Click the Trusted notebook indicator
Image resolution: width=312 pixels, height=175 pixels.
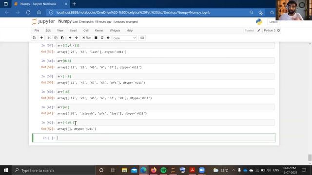[249, 30]
